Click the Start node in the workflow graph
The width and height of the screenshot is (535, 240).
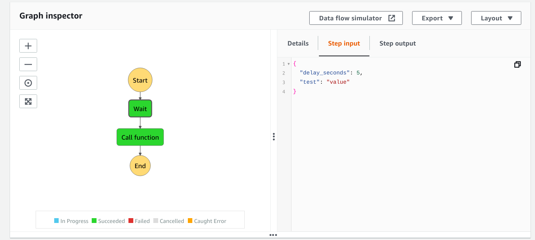pos(140,80)
